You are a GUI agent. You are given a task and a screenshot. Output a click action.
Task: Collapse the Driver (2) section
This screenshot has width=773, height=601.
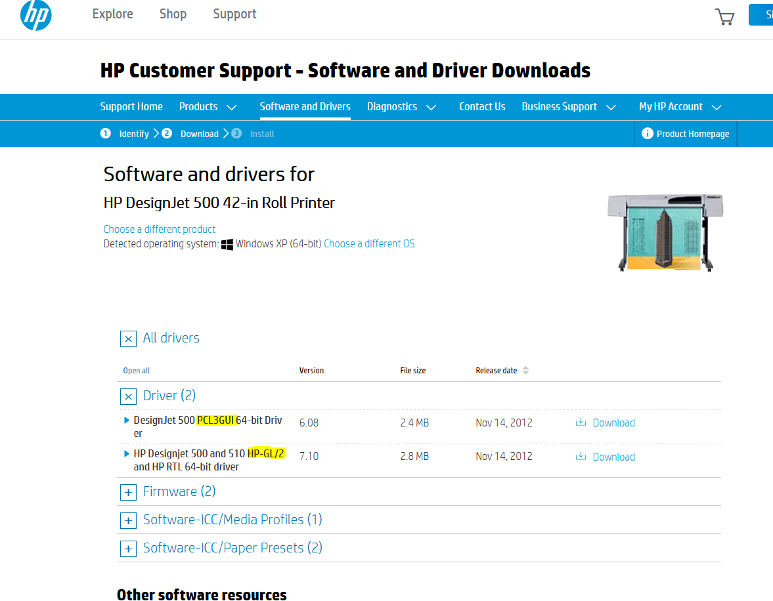pyautogui.click(x=128, y=396)
